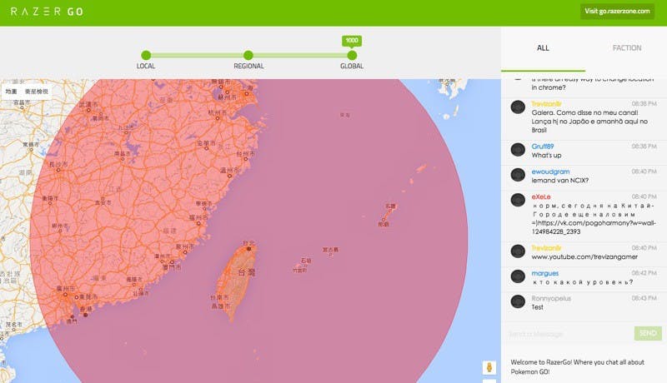Click the SEND button
667x383 pixels.
tap(648, 333)
